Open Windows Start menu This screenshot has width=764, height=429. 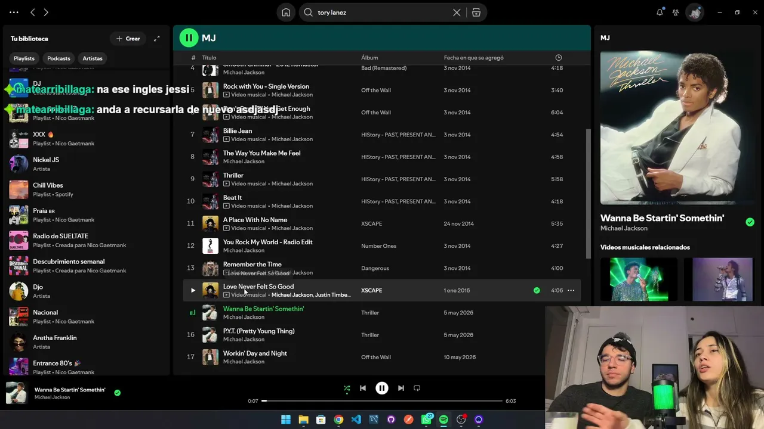pos(286,419)
